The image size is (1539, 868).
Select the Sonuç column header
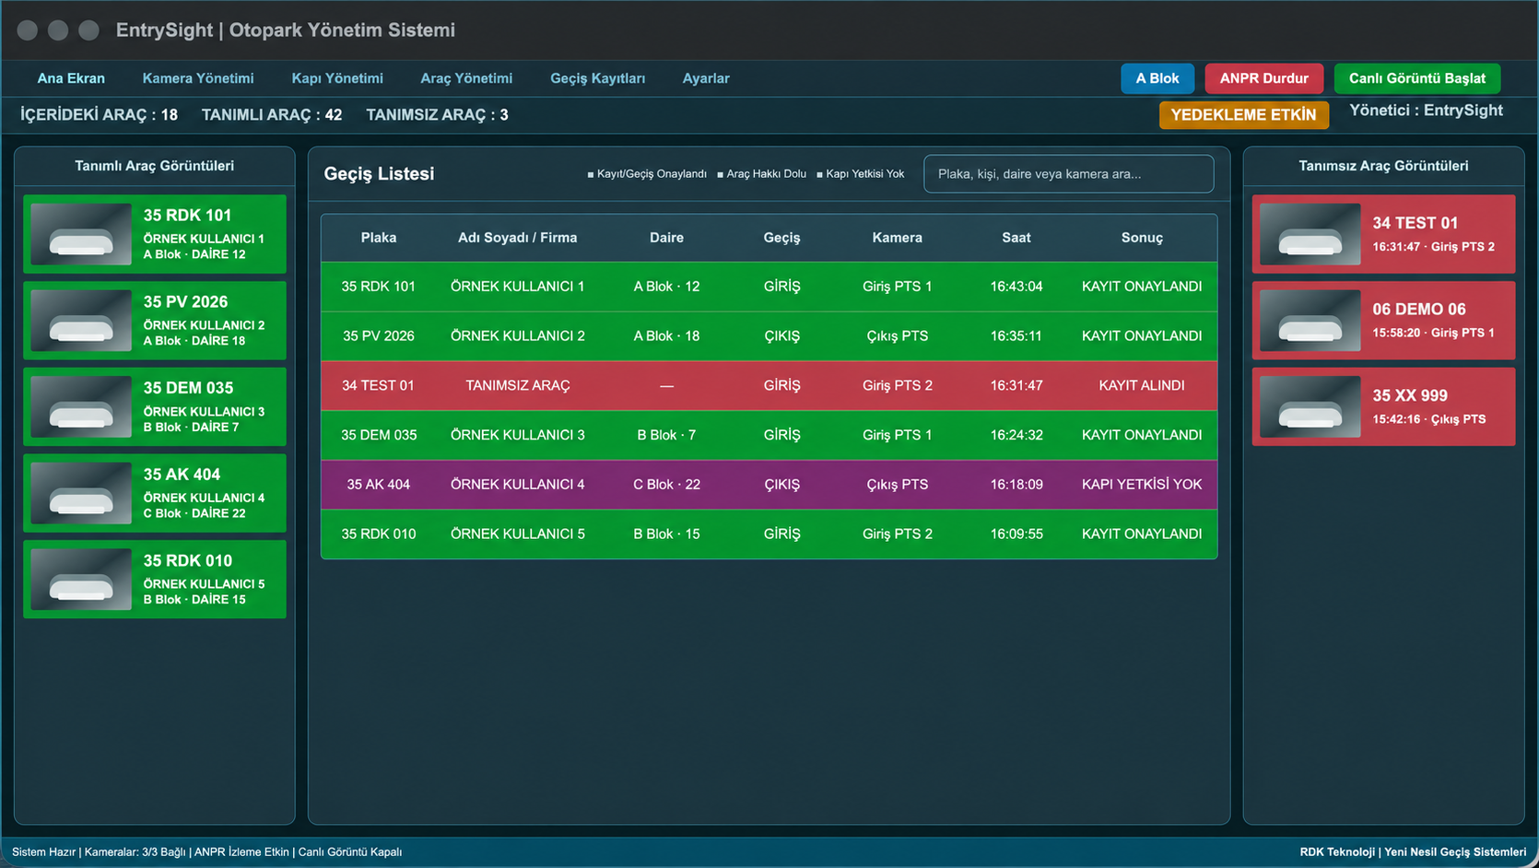(1142, 238)
